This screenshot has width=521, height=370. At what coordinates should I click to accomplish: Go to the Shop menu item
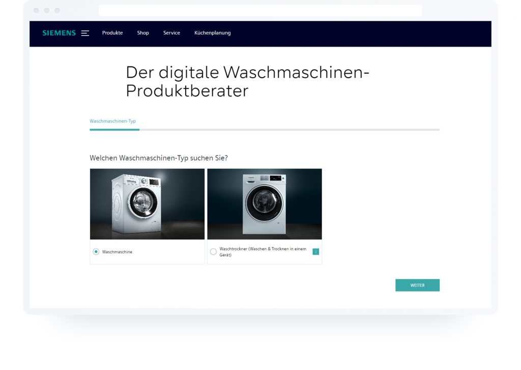click(143, 33)
